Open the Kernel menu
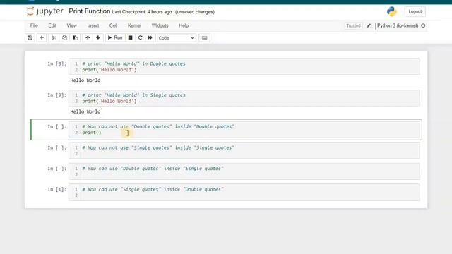452x254 pixels. [x=134, y=25]
